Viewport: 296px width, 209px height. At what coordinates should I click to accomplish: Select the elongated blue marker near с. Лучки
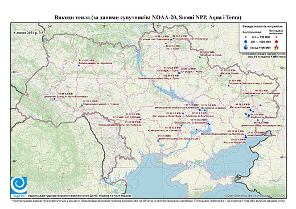pyautogui.click(x=179, y=73)
